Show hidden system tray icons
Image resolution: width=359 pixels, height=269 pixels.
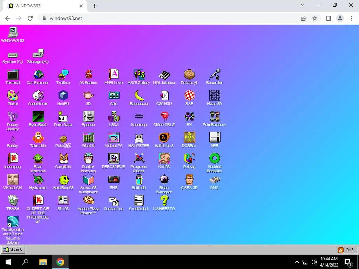297,262
